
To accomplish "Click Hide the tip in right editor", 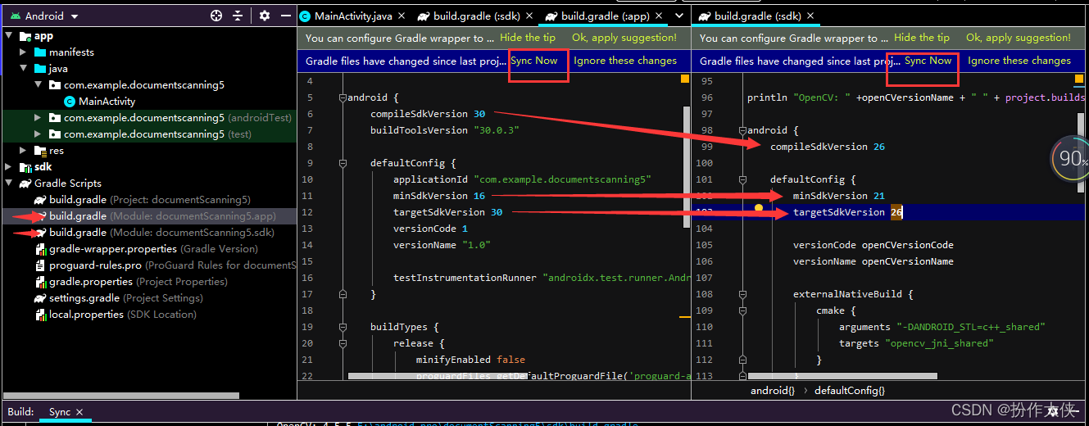I will click(922, 38).
